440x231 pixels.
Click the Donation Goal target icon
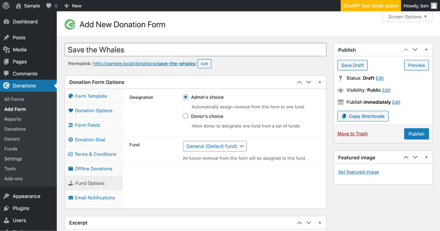pos(71,140)
